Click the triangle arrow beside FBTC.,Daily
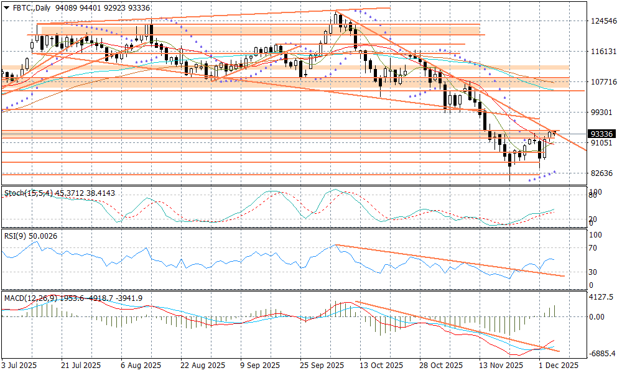The height and width of the screenshot is (373, 622). tap(6, 6)
